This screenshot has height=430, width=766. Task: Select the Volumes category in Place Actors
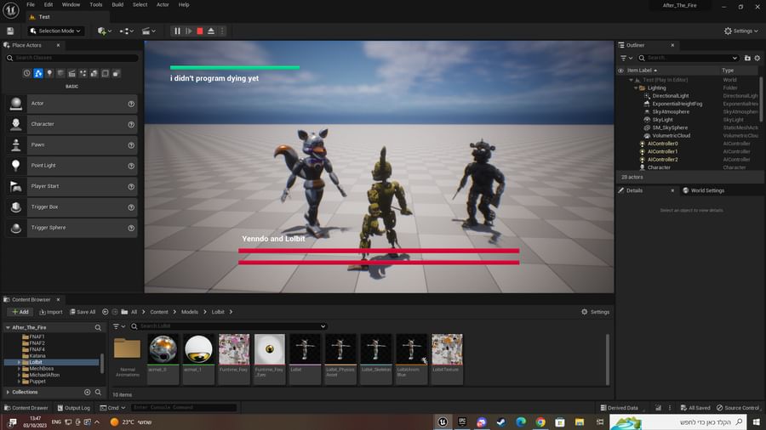point(105,73)
